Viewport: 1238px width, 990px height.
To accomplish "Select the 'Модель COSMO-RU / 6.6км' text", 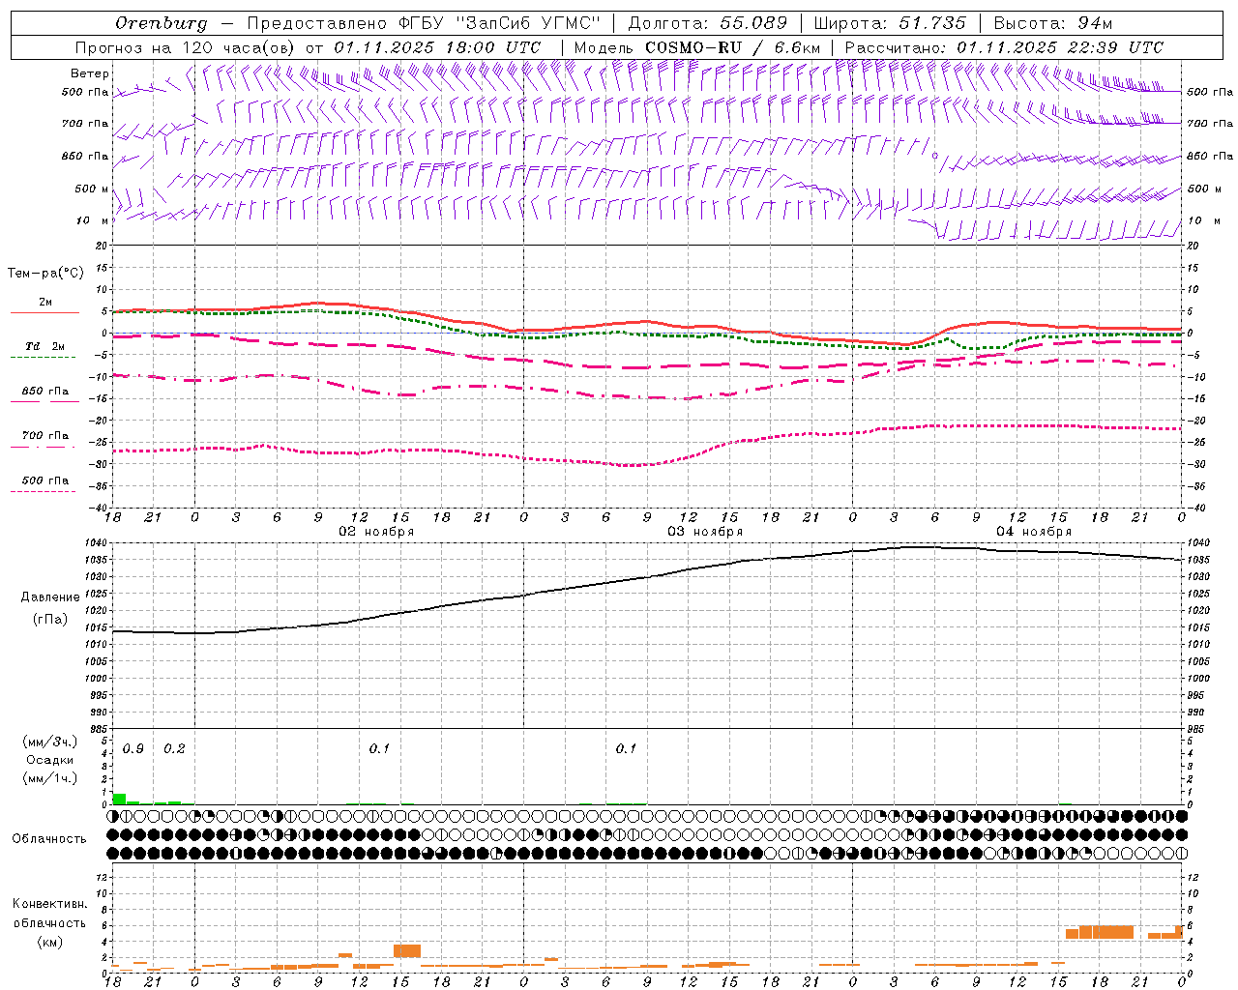I will (697, 47).
